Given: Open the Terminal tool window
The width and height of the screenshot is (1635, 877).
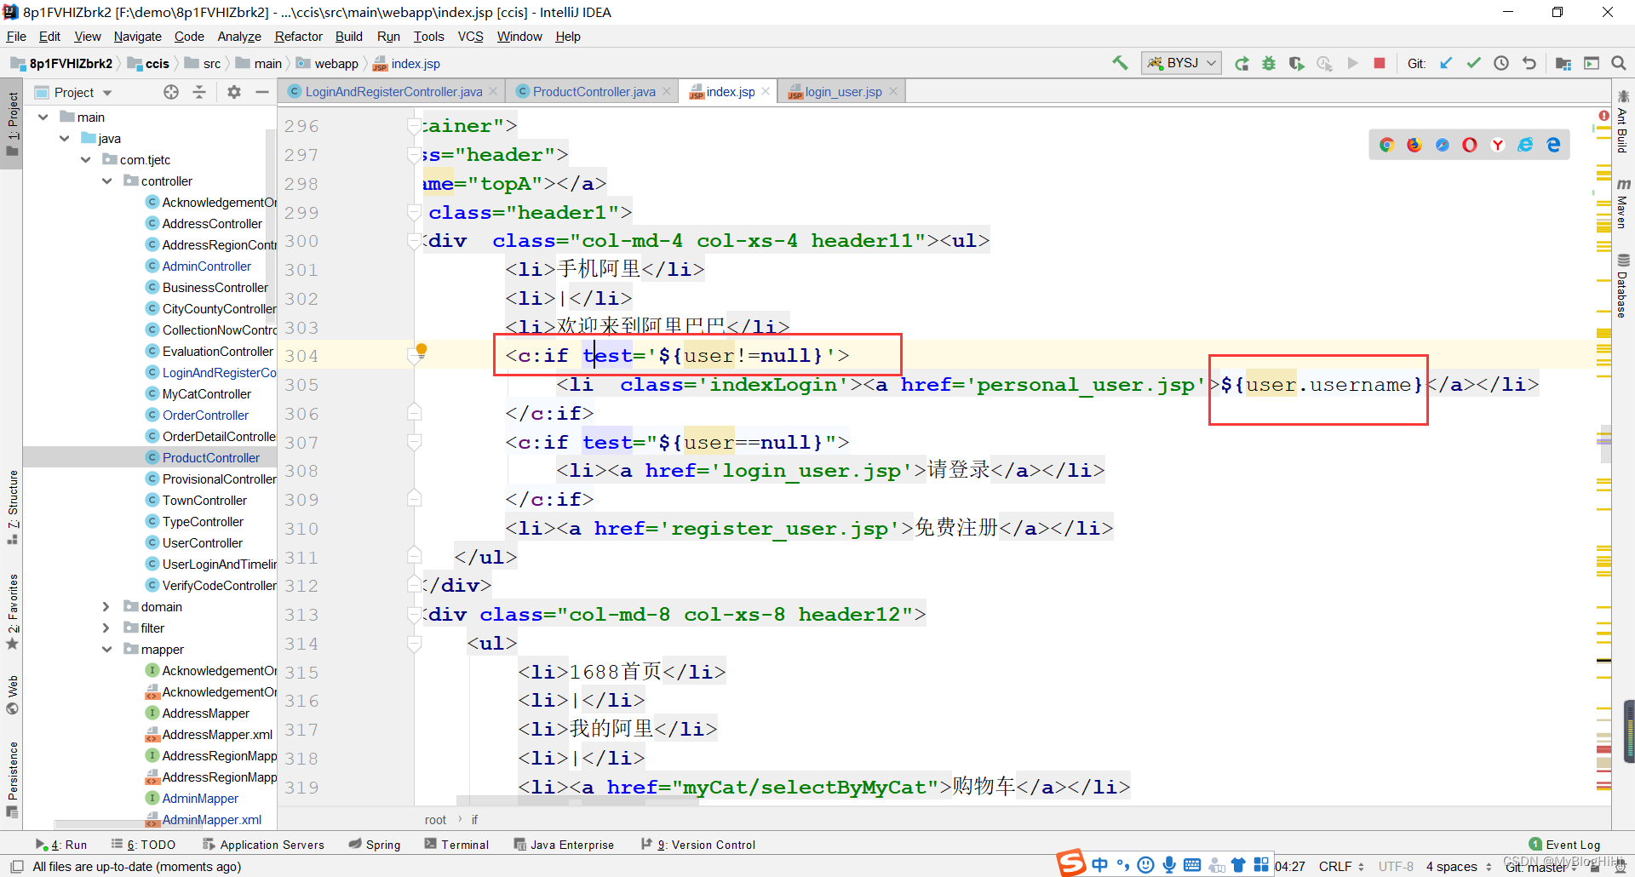Looking at the screenshot, I should [x=456, y=845].
